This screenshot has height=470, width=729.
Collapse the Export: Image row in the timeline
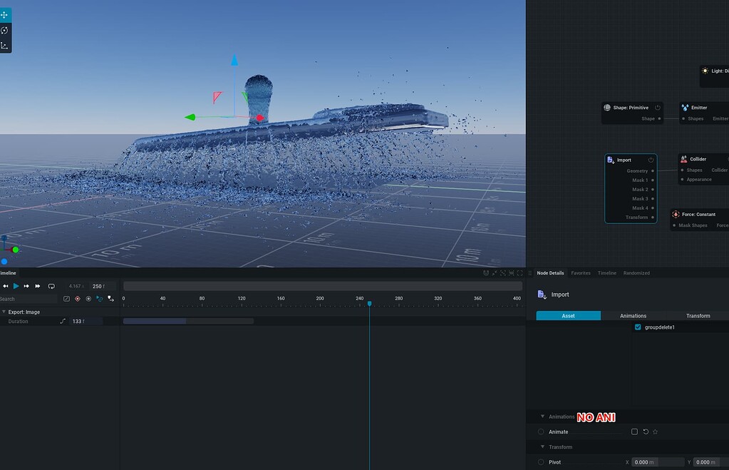click(x=4, y=312)
